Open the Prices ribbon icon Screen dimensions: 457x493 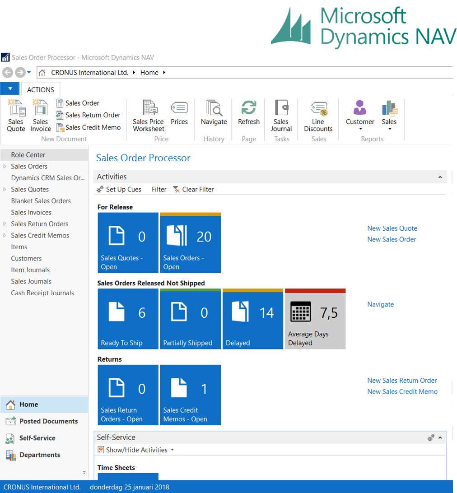pos(179,113)
